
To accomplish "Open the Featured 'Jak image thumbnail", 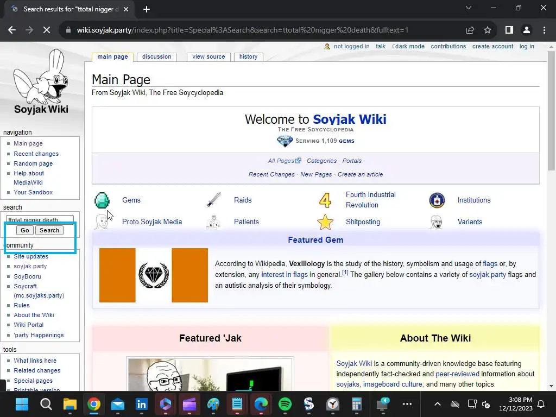I will pos(210,375).
